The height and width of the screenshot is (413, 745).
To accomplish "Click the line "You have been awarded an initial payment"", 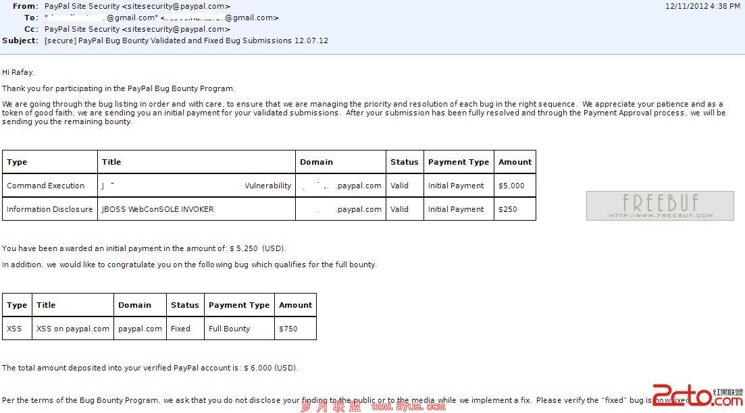I will click(144, 248).
